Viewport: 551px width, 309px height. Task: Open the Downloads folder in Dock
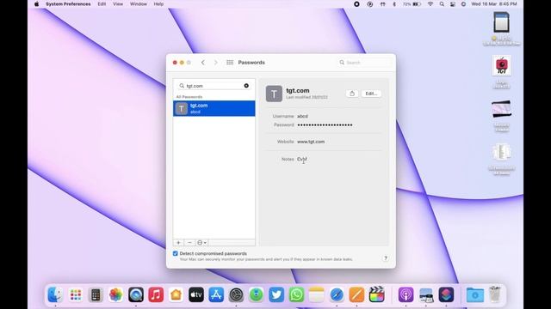point(474,294)
